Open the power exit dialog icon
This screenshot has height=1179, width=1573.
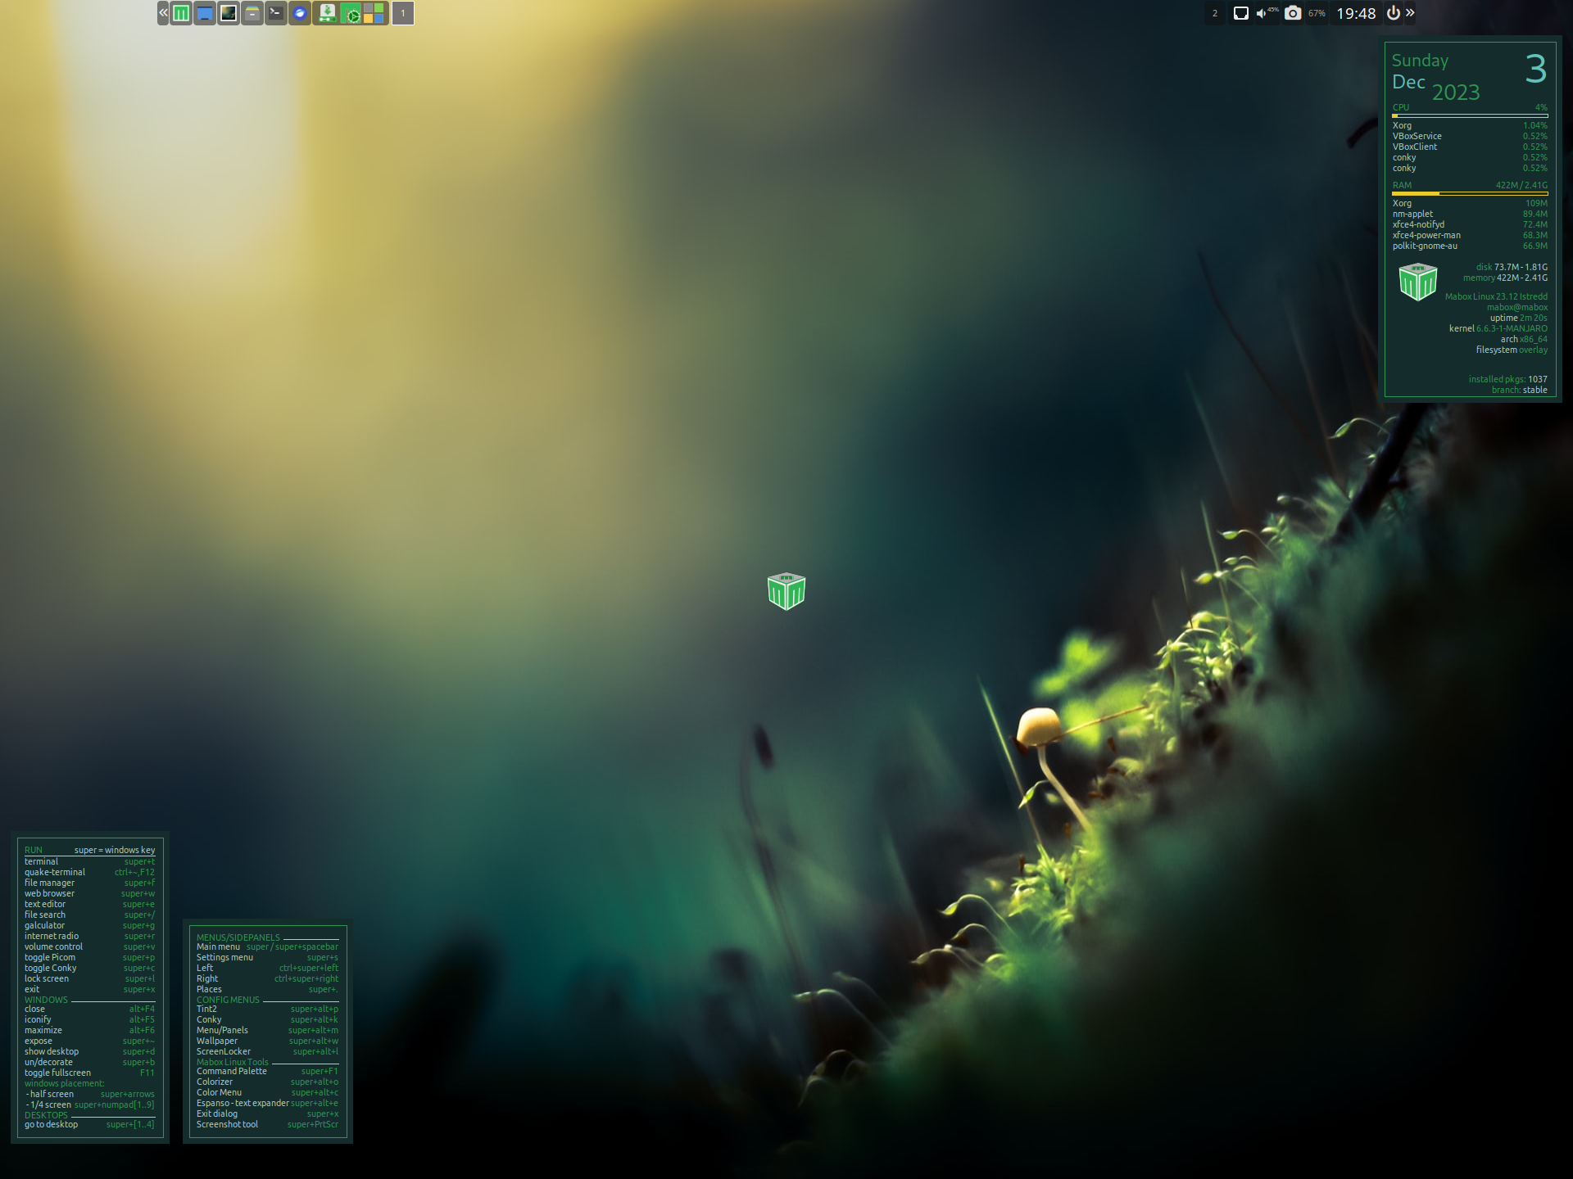click(x=1393, y=13)
